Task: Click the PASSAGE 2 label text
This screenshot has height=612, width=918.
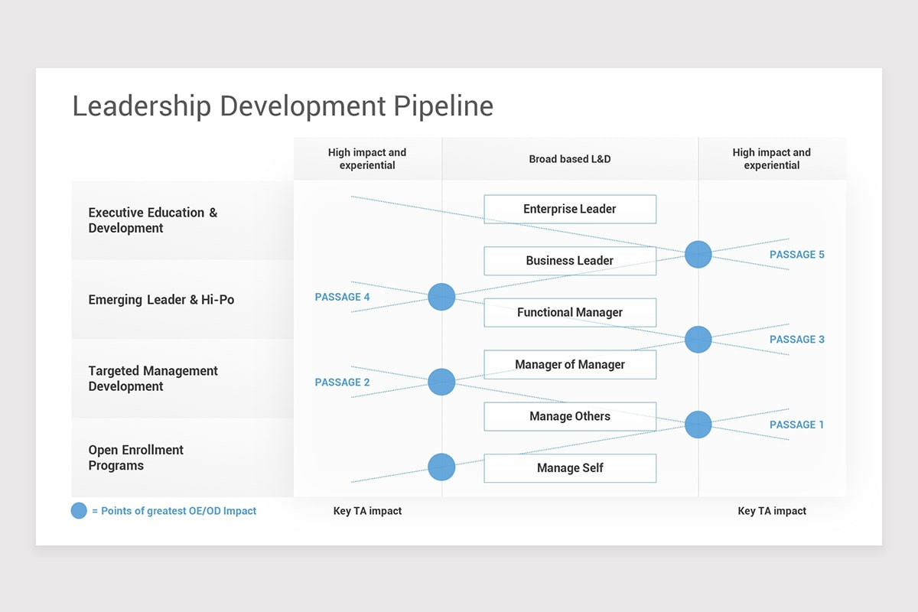Action: coord(341,382)
